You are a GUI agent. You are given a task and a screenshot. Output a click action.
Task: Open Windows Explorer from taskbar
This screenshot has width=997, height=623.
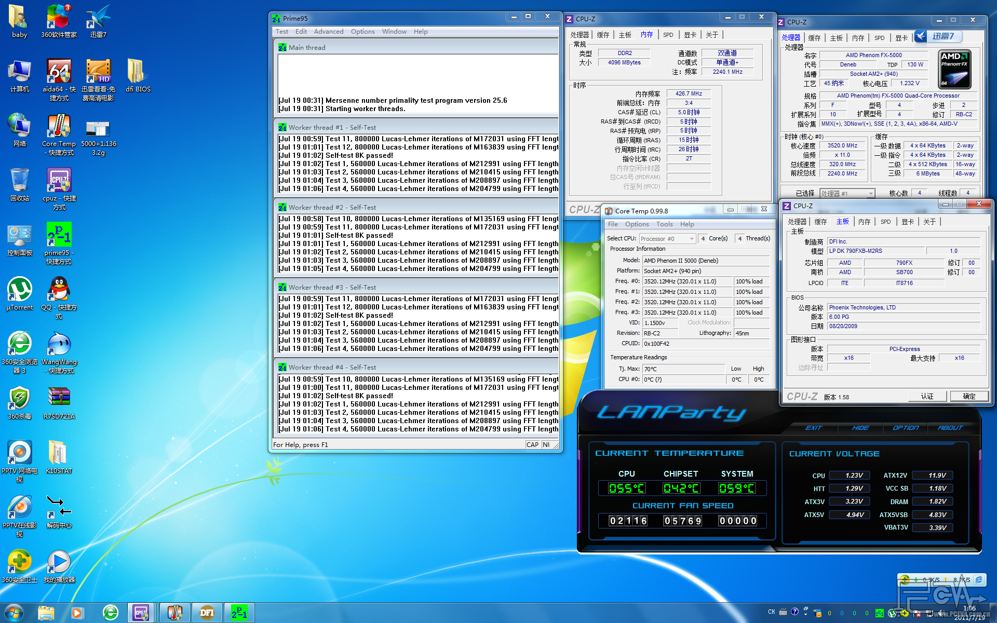[46, 613]
